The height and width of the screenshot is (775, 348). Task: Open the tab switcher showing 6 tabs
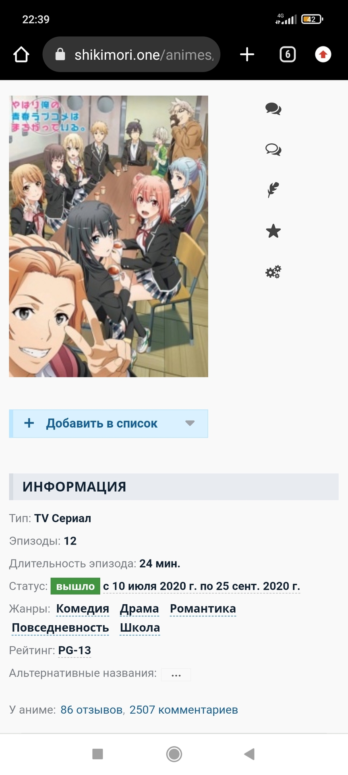pyautogui.click(x=288, y=54)
